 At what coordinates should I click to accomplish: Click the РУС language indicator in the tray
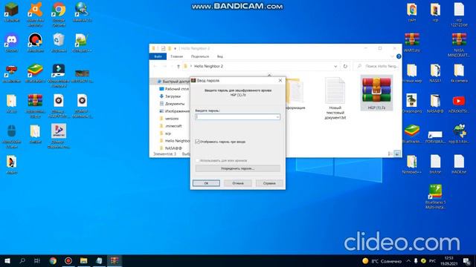[432, 261]
